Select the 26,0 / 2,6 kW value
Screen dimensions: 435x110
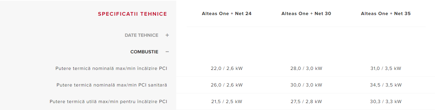click(x=227, y=85)
